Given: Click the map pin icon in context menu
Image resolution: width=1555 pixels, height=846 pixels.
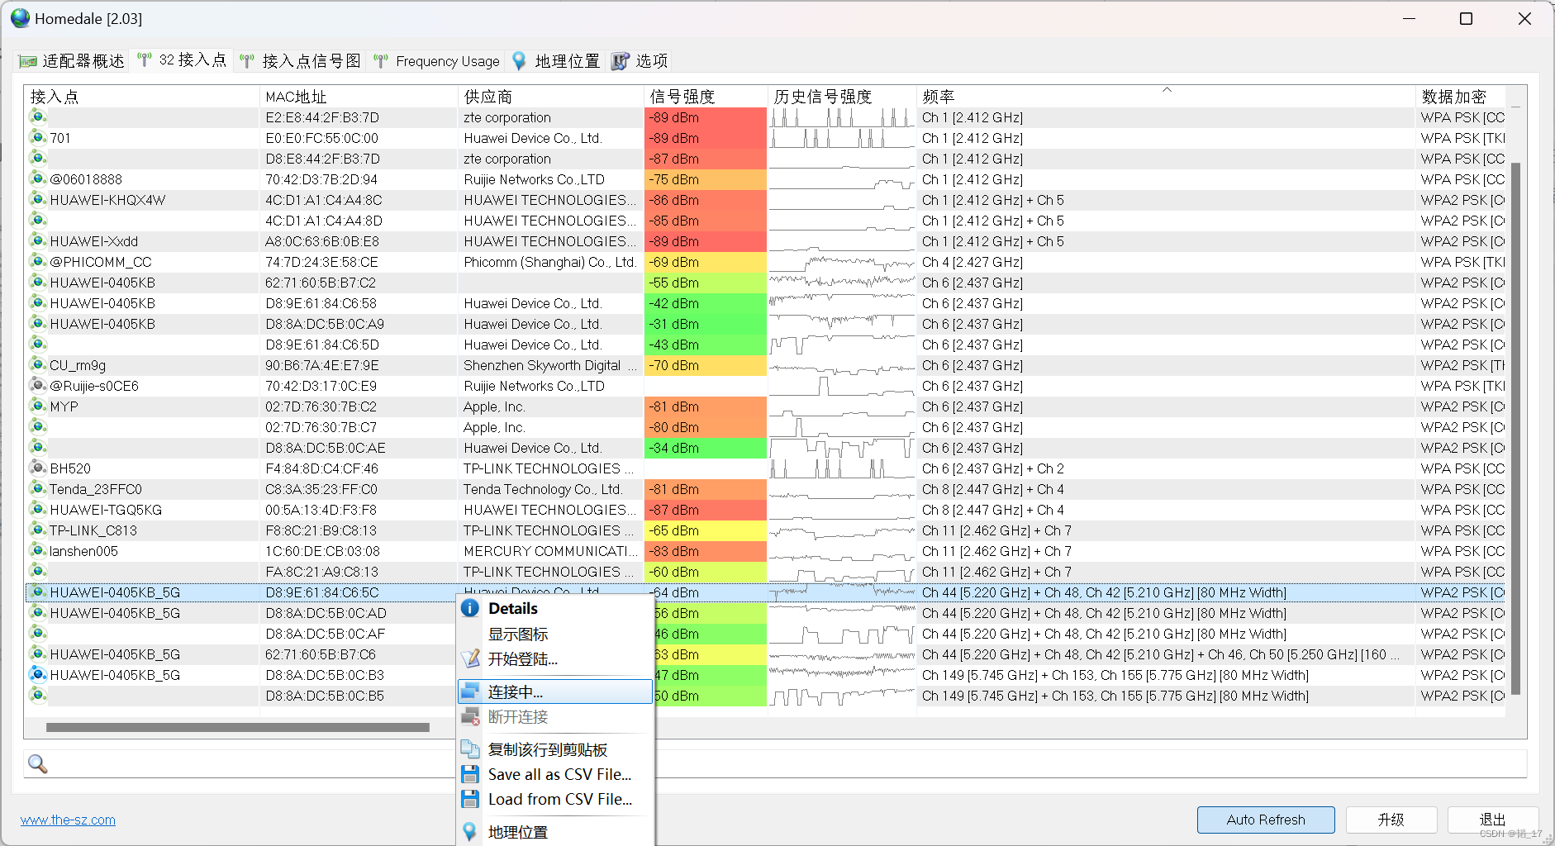Looking at the screenshot, I should (470, 832).
